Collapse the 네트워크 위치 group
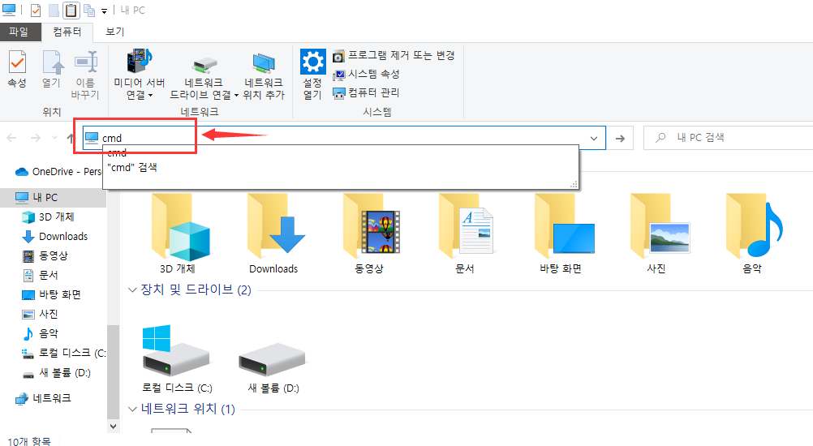This screenshot has width=813, height=446. pos(132,410)
